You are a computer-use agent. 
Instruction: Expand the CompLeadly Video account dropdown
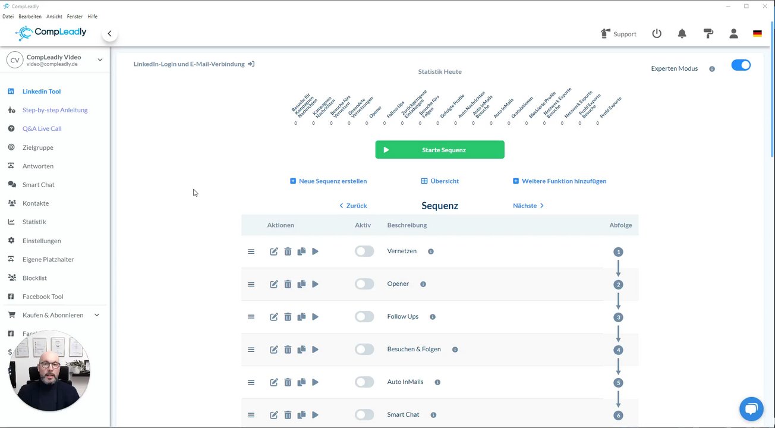coord(100,59)
